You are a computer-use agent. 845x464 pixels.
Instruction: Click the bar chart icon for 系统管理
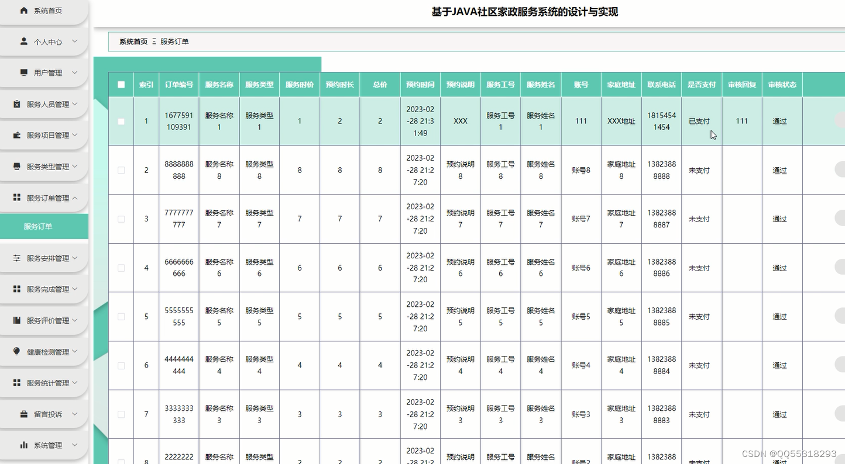click(24, 445)
